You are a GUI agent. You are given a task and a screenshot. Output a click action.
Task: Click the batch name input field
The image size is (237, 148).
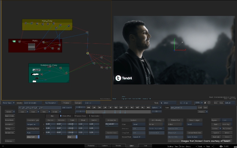pyautogui.click(x=40, y=108)
